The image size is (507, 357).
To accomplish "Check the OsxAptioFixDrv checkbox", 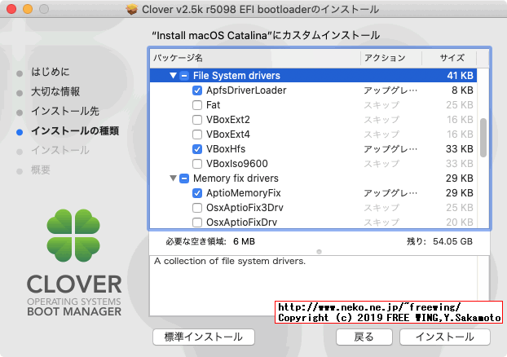I will tap(197, 223).
